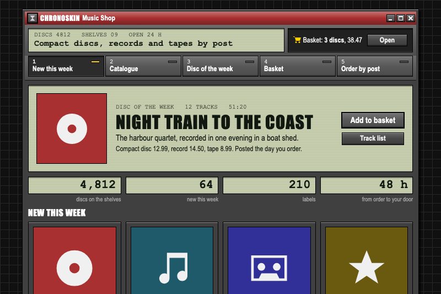Switch to the New this week tab
The width and height of the screenshot is (441, 294).
point(66,66)
